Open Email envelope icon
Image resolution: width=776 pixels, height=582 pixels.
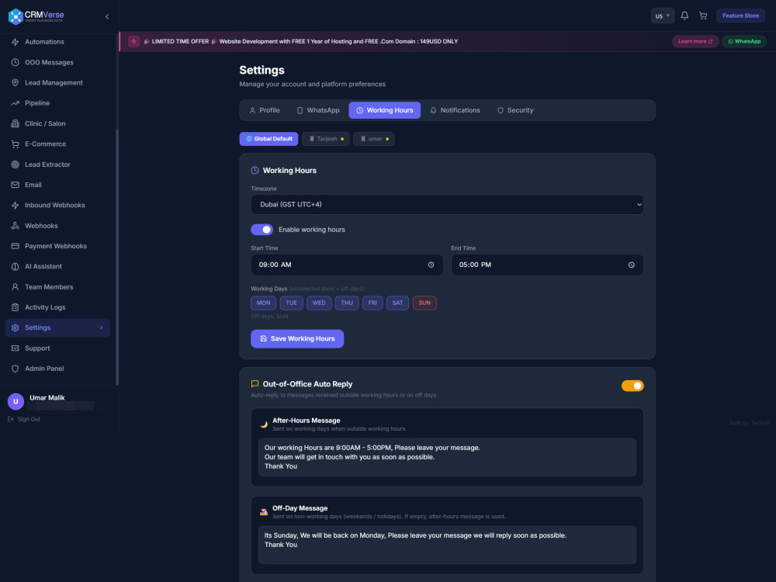tap(16, 185)
